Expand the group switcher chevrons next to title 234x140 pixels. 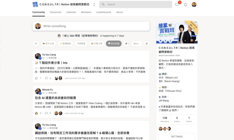pos(94,5)
